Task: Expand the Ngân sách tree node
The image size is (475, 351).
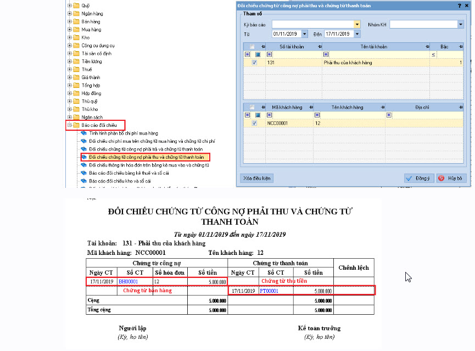Action: pyautogui.click(x=70, y=118)
